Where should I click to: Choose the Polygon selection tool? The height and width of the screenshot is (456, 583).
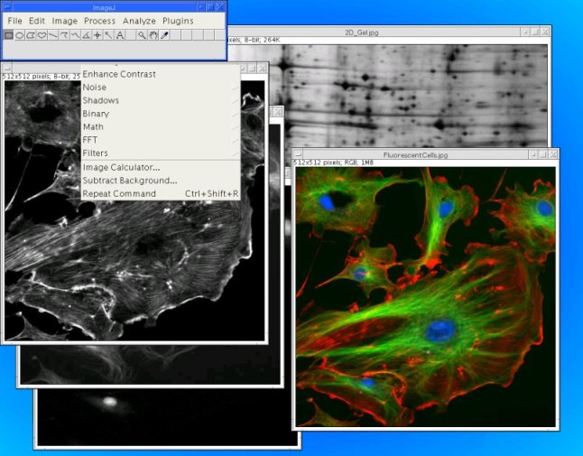(31, 35)
